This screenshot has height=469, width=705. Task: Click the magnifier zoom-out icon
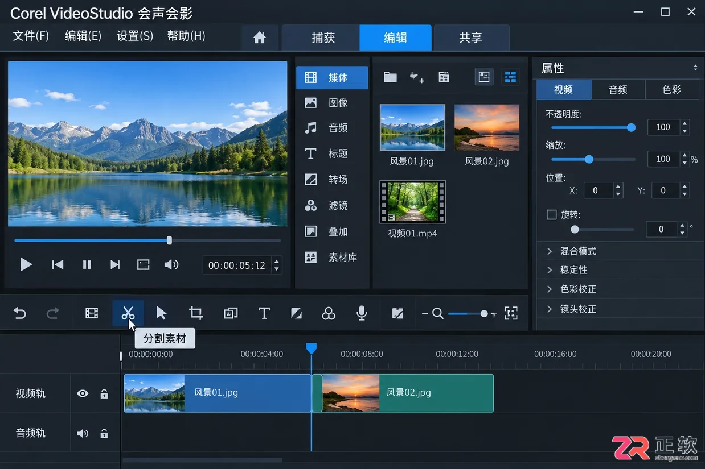[438, 313]
